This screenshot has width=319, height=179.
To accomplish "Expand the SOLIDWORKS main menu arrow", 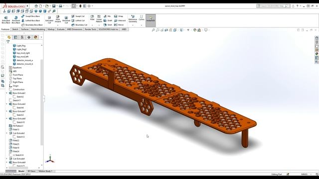I will [27, 6].
